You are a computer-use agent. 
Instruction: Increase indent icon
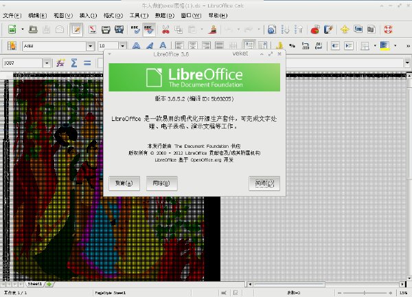point(348,46)
